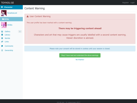
Task: Click 'There may be triggering content ahead!' text
Action: (x=80, y=28)
